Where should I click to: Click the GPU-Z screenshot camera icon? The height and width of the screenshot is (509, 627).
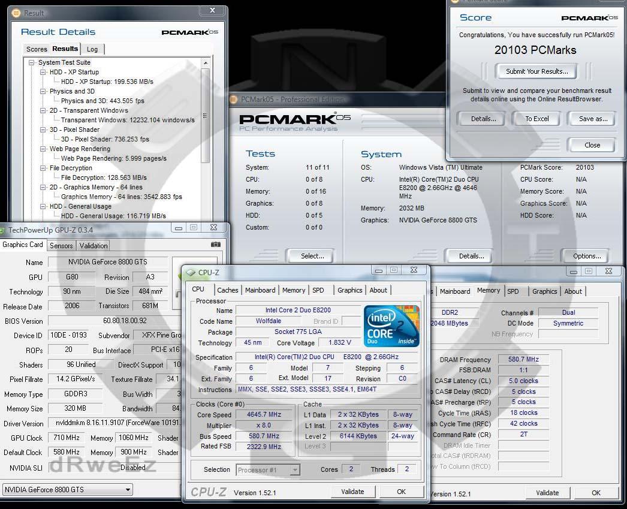click(216, 244)
